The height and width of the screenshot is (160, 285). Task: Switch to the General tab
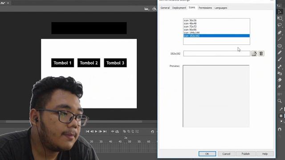pyautogui.click(x=165, y=8)
